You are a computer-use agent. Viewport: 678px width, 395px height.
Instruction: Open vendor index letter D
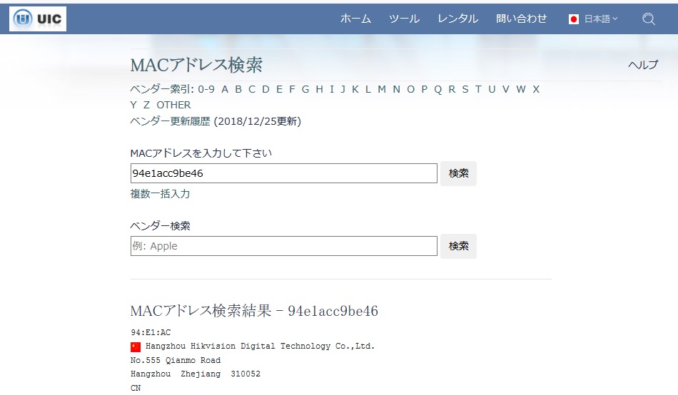266,89
